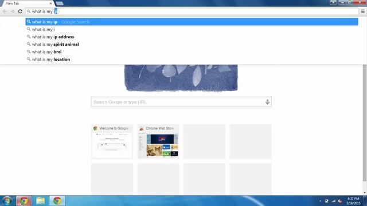Open the Welcome to Google thumbnail
This screenshot has width=367, height=206.
click(x=112, y=141)
